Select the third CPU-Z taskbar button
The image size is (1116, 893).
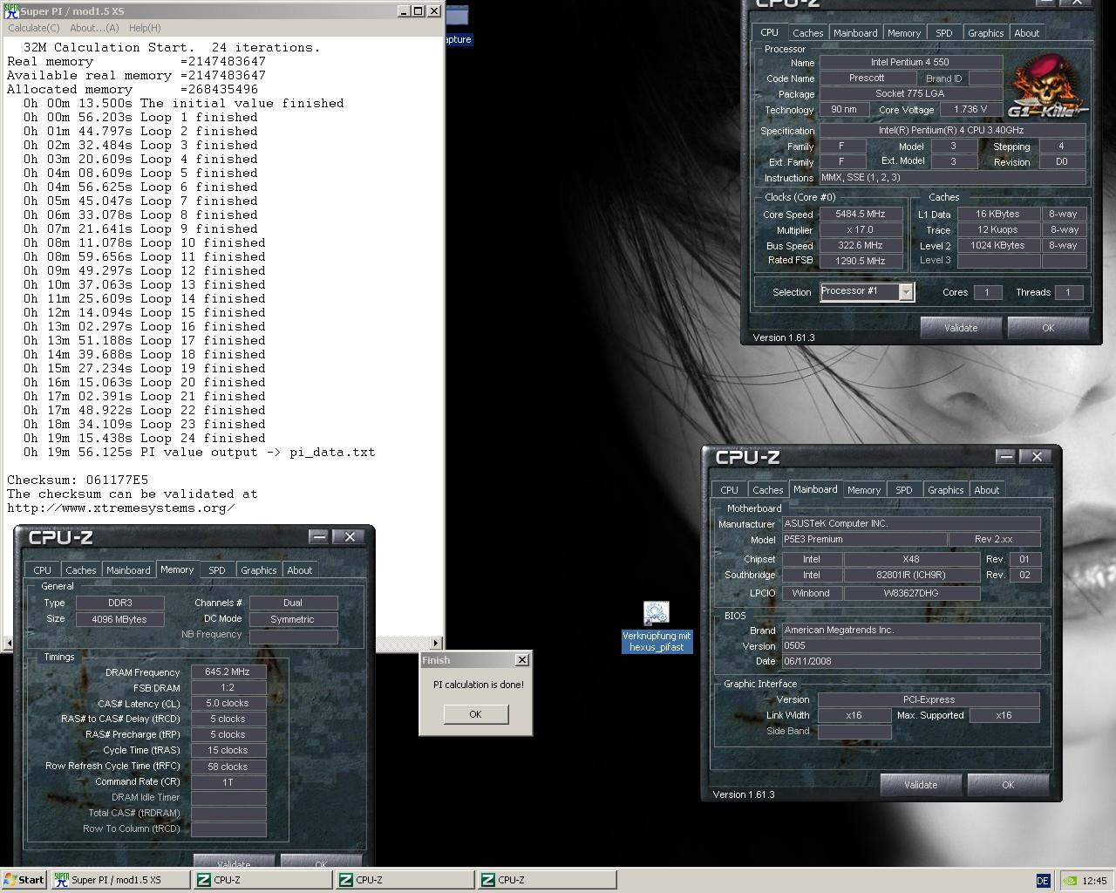point(548,880)
